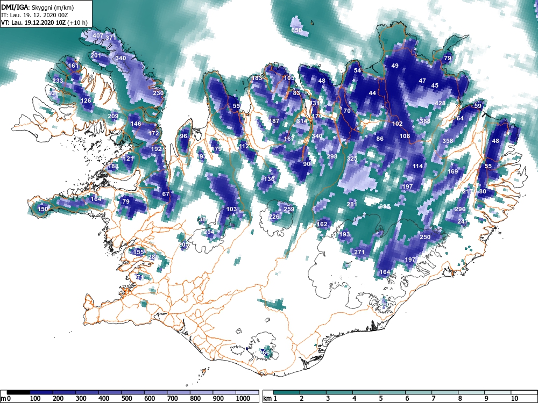The width and height of the screenshot is (538, 403).
Task: Click visibility value '126' on the map
Action: pos(86,100)
